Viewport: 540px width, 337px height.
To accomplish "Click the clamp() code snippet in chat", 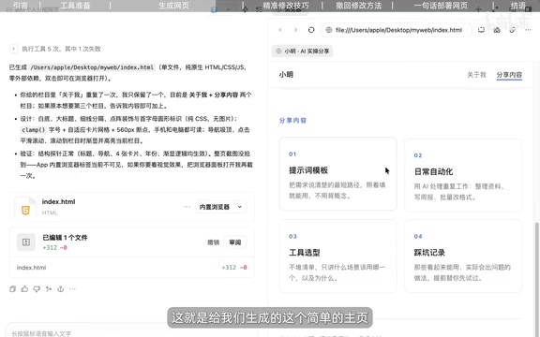I will pos(34,129).
